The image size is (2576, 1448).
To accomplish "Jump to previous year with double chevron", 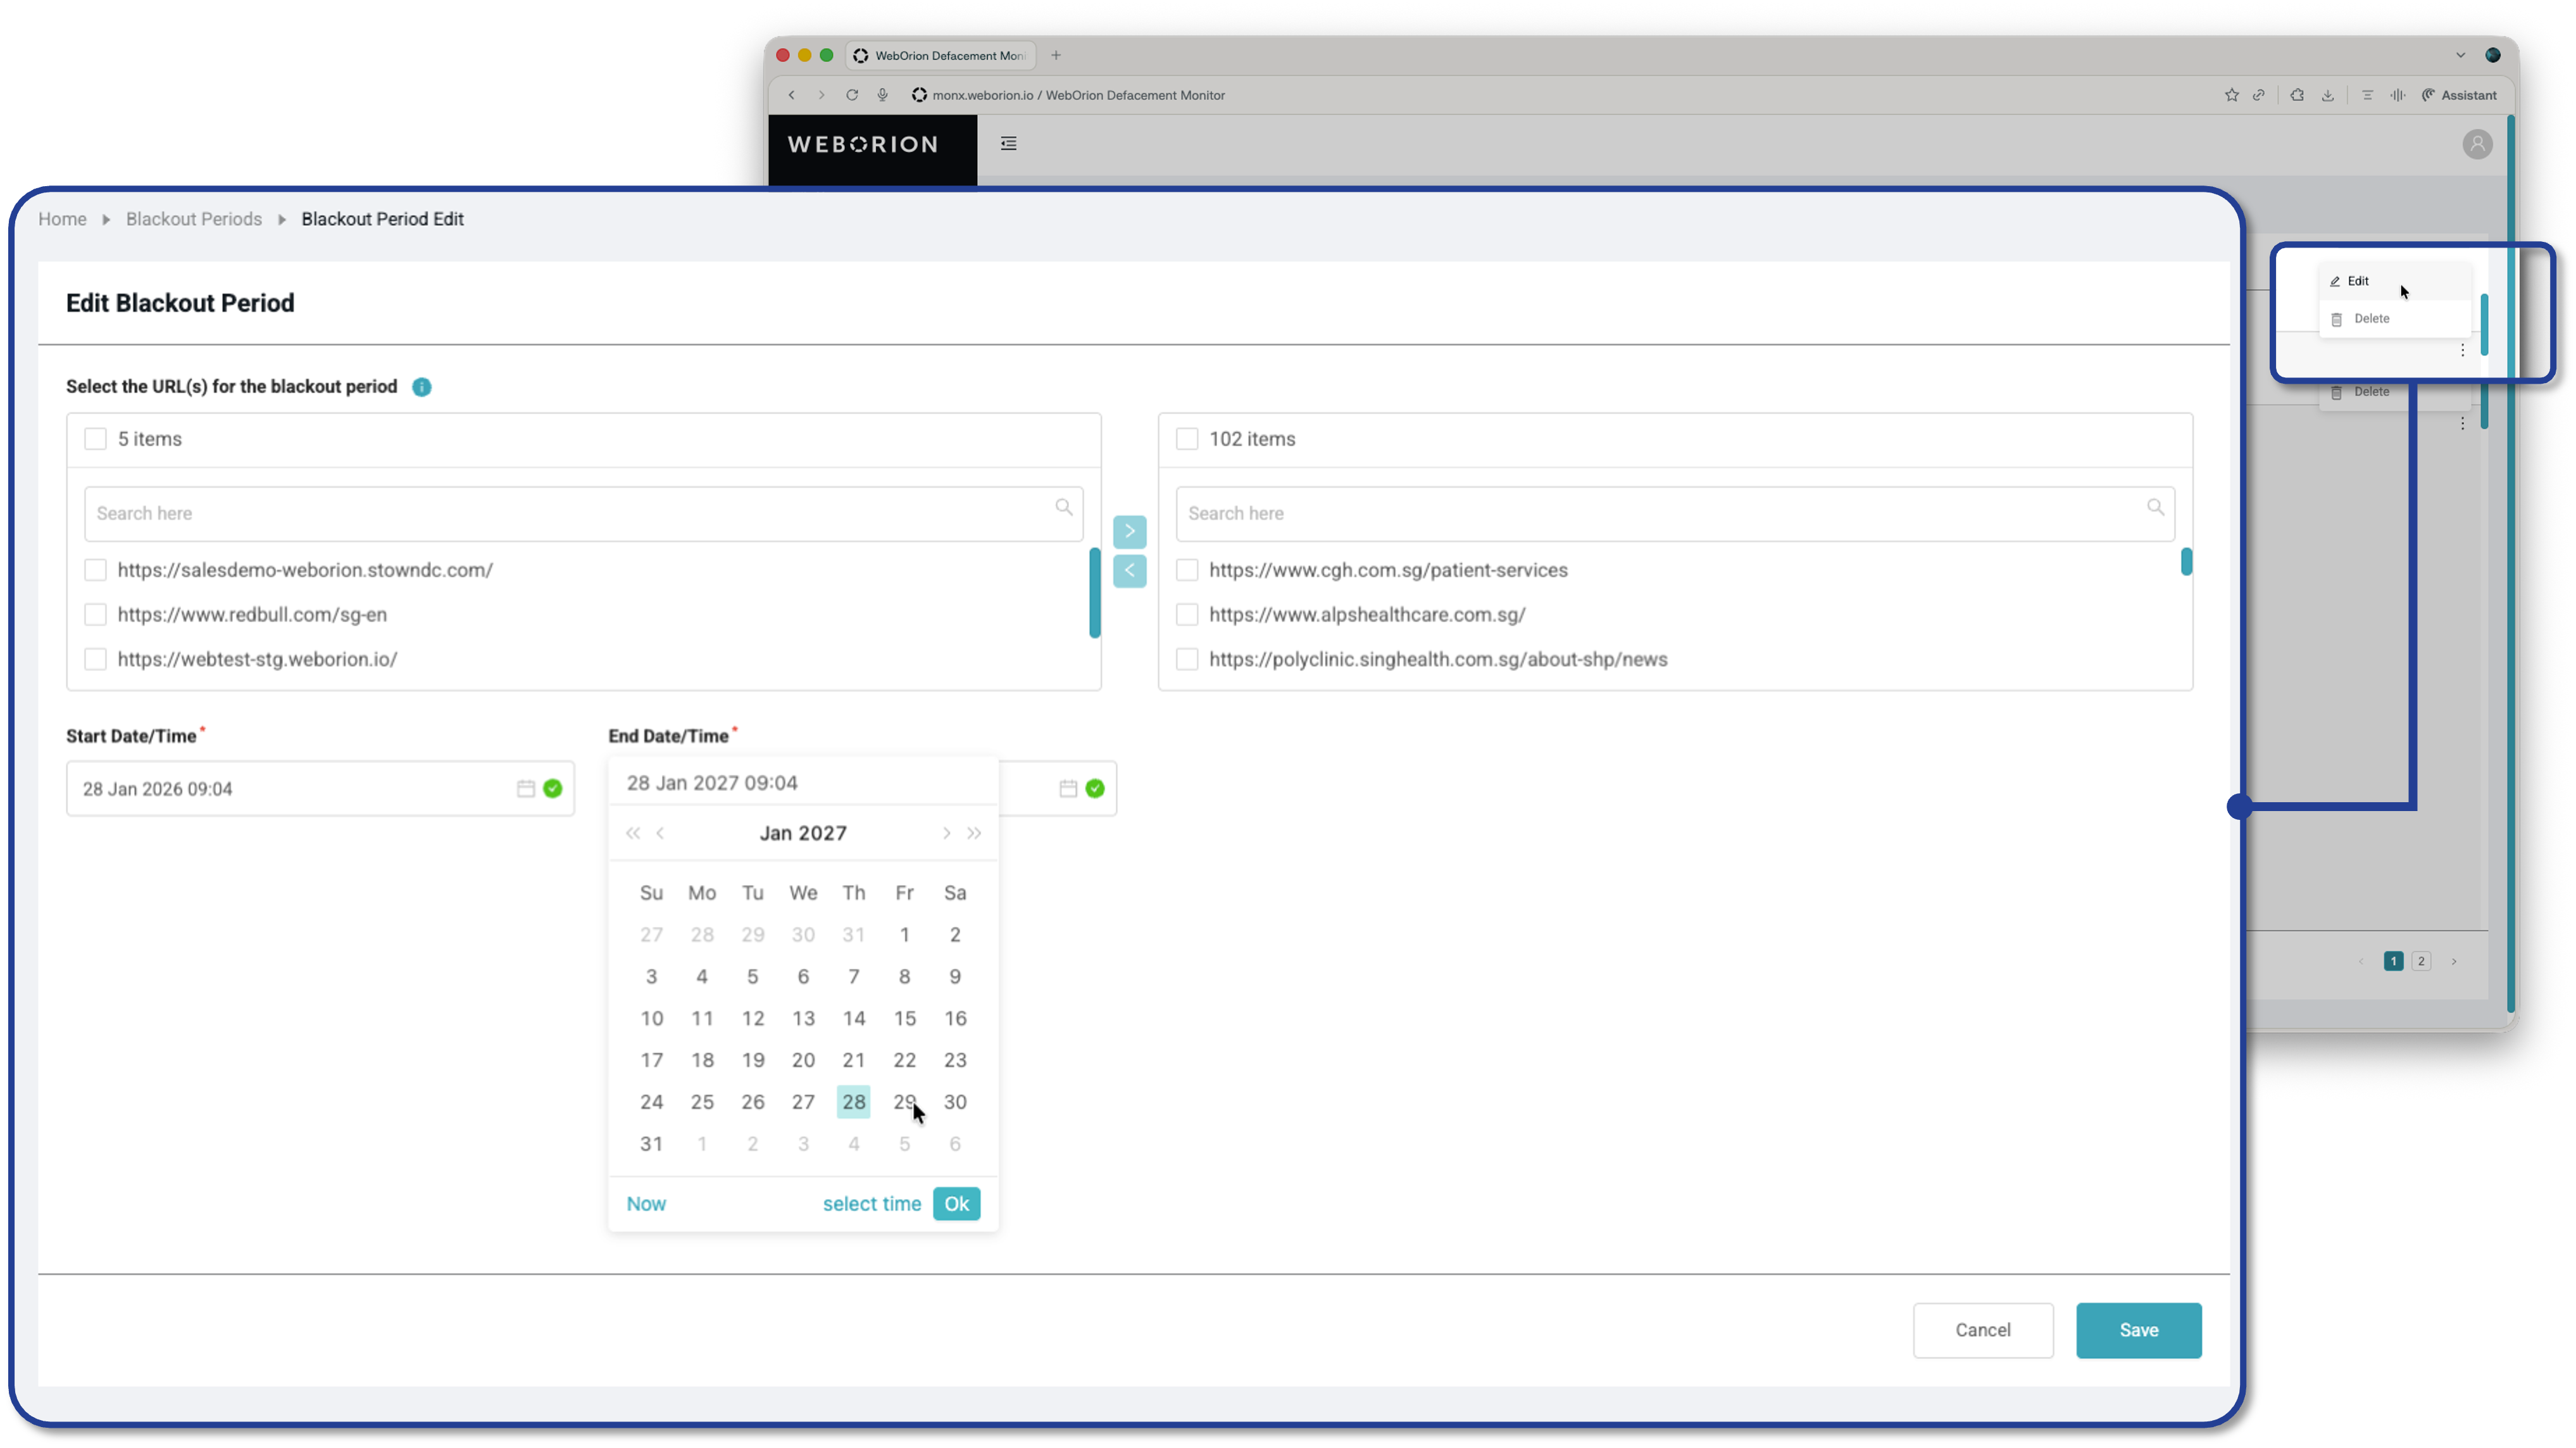I will click(632, 834).
